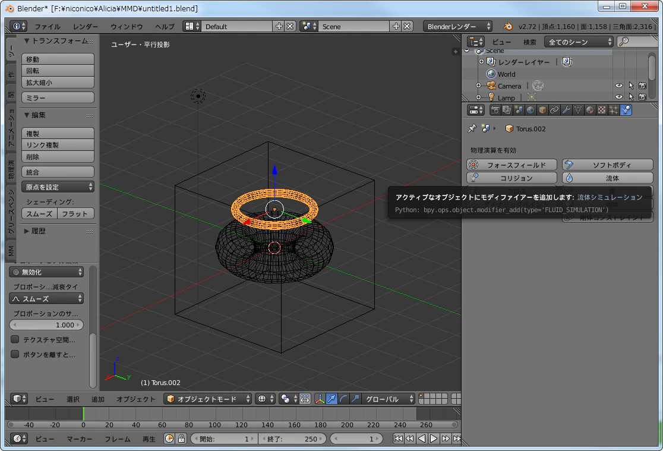Screen dimensions: 663x451
Task: Open the グローバル orientation dropdown
Action: pyautogui.click(x=389, y=399)
